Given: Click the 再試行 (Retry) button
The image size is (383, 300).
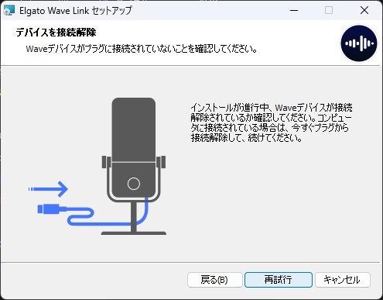Looking at the screenshot, I should (279, 280).
